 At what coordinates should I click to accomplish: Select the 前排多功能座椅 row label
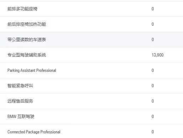pos(22,9)
